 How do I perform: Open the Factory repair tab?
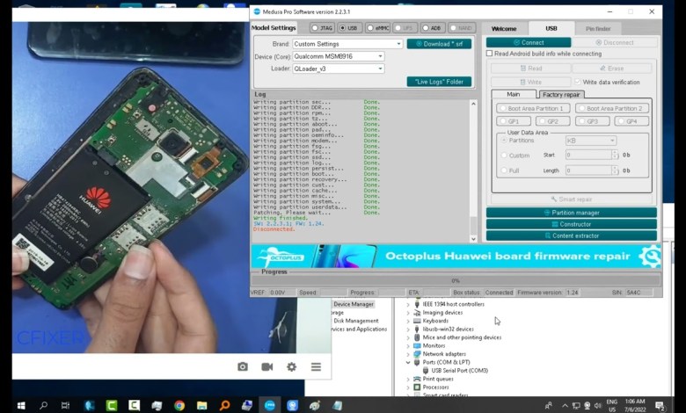(x=560, y=94)
